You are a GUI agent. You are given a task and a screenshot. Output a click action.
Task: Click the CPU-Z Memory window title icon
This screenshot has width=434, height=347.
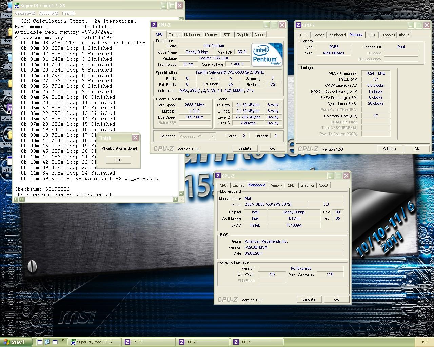tap(298, 25)
